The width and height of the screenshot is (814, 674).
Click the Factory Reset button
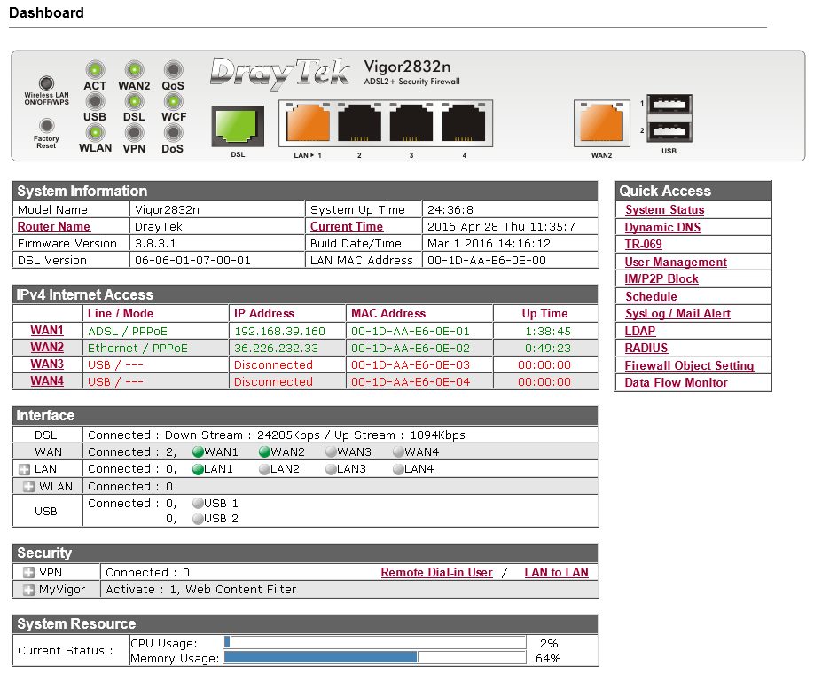[x=47, y=125]
